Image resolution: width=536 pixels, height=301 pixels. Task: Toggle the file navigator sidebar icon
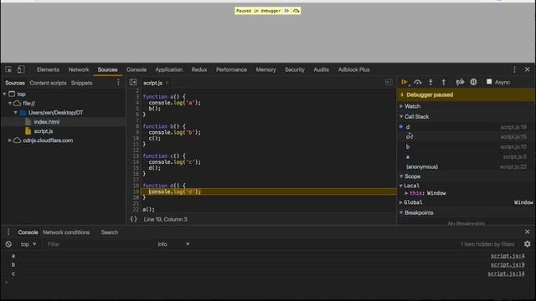tap(133, 83)
